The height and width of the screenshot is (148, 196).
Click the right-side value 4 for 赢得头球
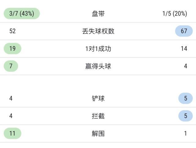pyautogui.click(x=186, y=66)
